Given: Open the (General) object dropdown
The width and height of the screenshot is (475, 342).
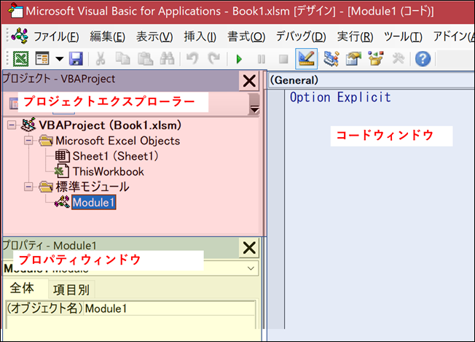Looking at the screenshot, I should pyautogui.click(x=372, y=80).
